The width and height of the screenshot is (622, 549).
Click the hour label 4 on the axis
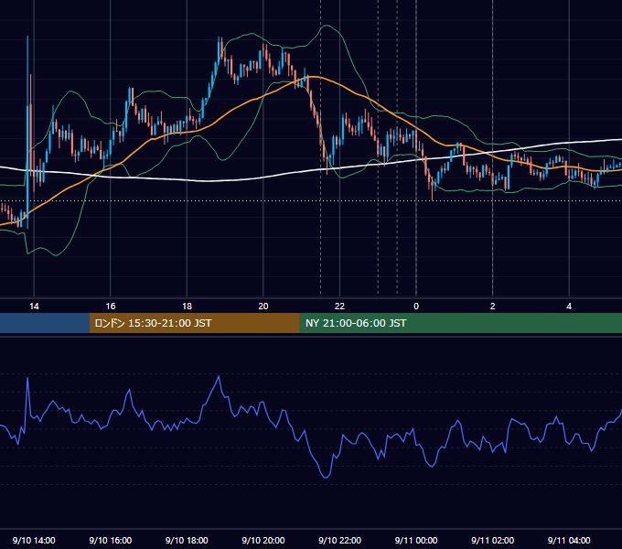click(x=569, y=307)
